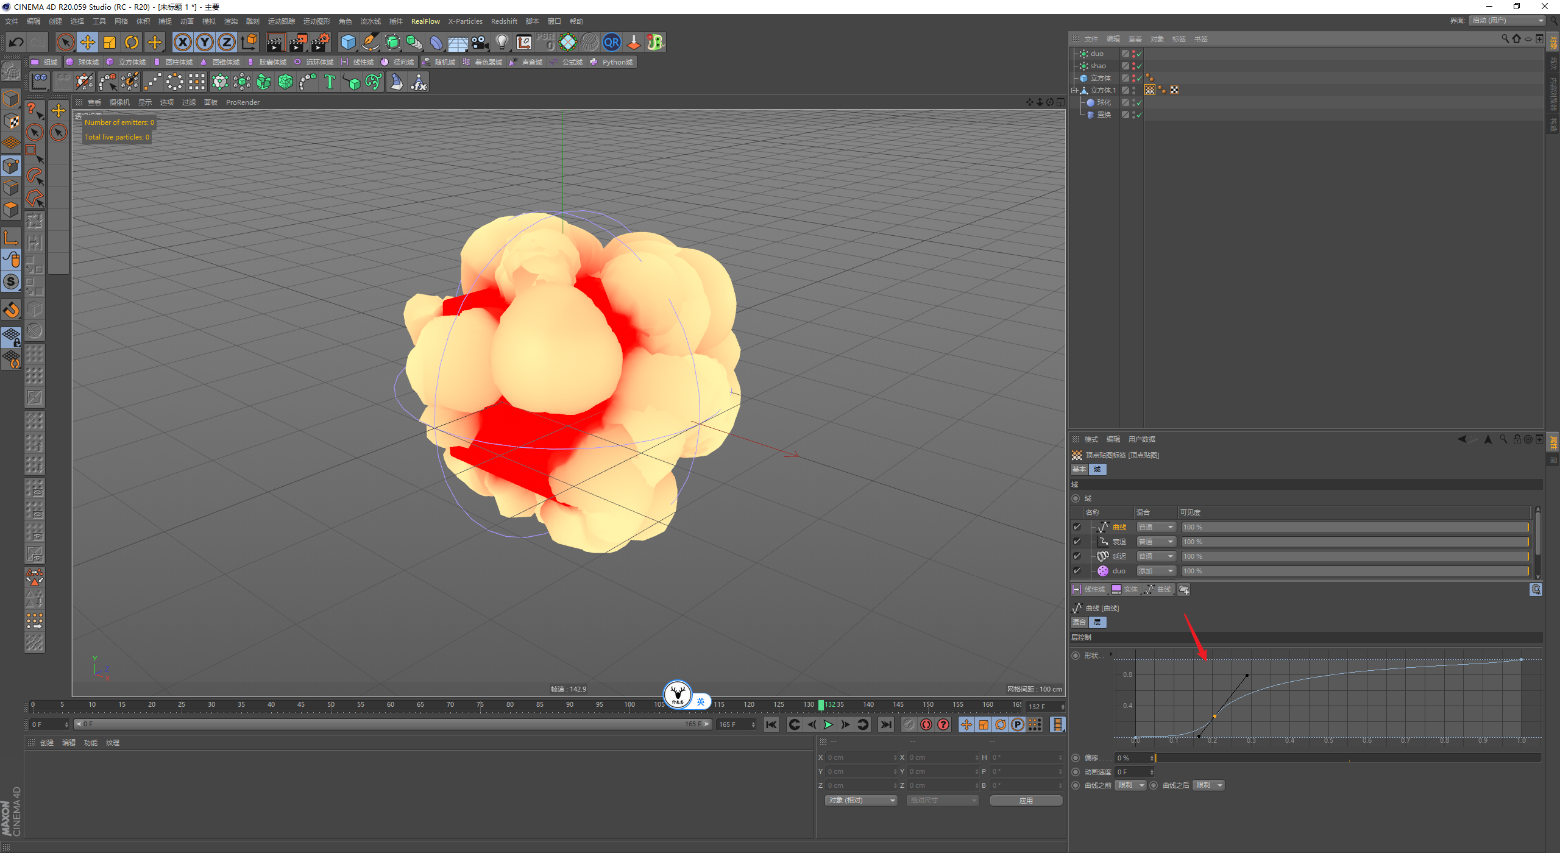Open the duo layer 添加 blend dropdown

[1156, 571]
